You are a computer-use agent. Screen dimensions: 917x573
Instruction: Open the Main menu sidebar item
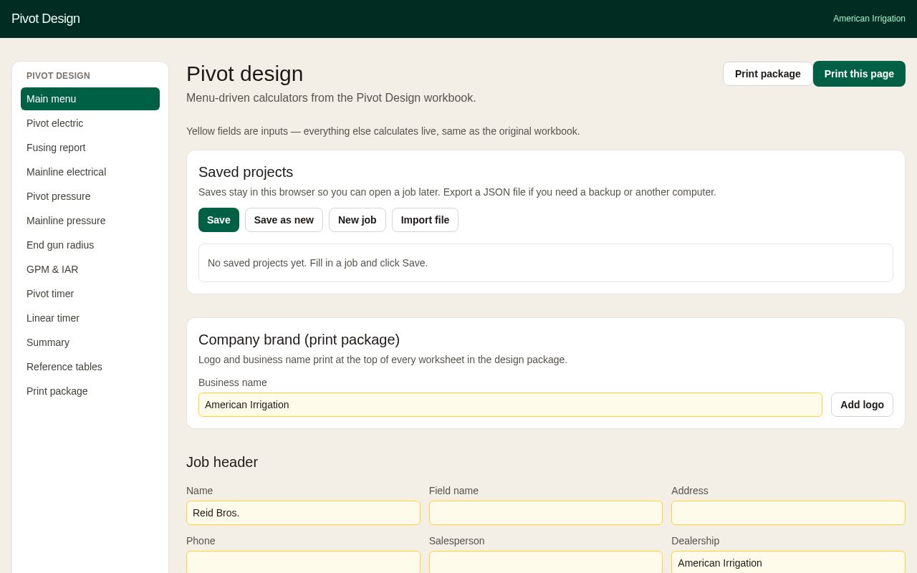[90, 99]
